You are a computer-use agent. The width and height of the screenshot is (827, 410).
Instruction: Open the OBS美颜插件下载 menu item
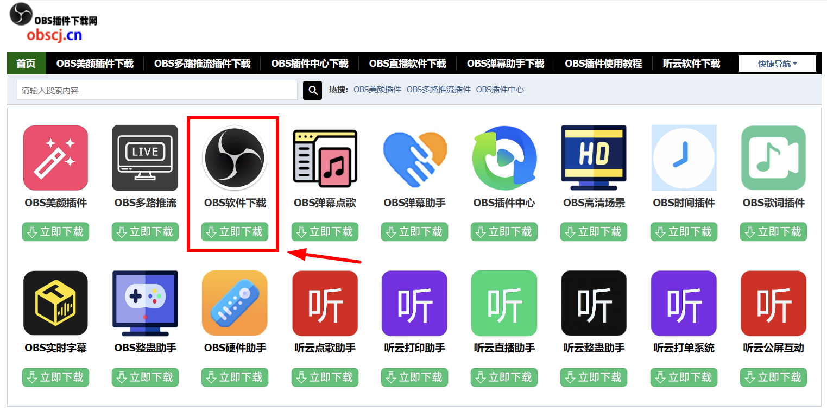tap(95, 64)
